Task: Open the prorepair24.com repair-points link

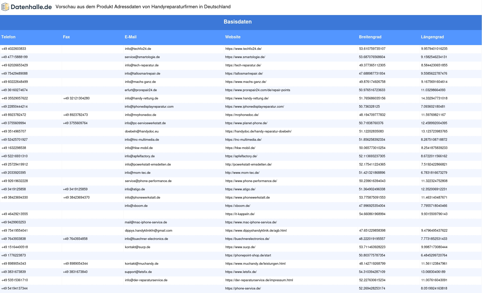Action: 258,90
